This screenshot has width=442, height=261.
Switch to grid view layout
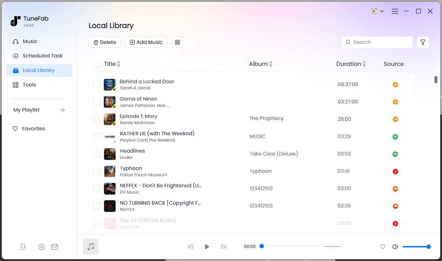tap(177, 42)
